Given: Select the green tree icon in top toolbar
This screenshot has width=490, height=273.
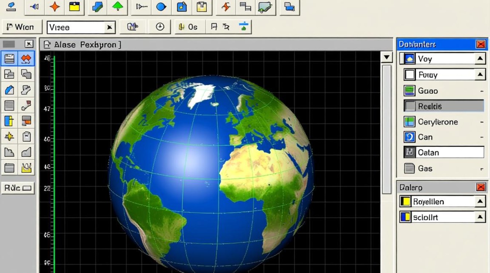Looking at the screenshot, I should coord(118,7).
